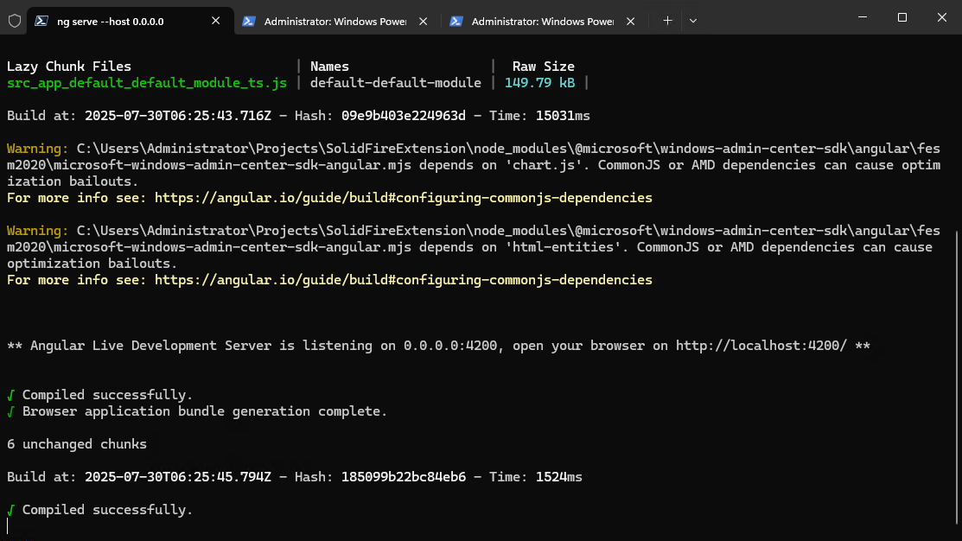The height and width of the screenshot is (541, 962).
Task: Click the build hash 09e9b403e224963d
Action: coord(404,115)
